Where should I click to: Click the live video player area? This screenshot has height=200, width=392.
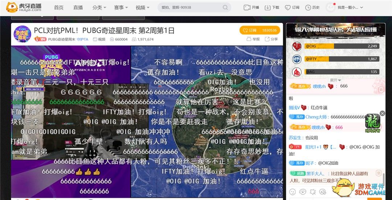pyautogui.click(x=147, y=122)
